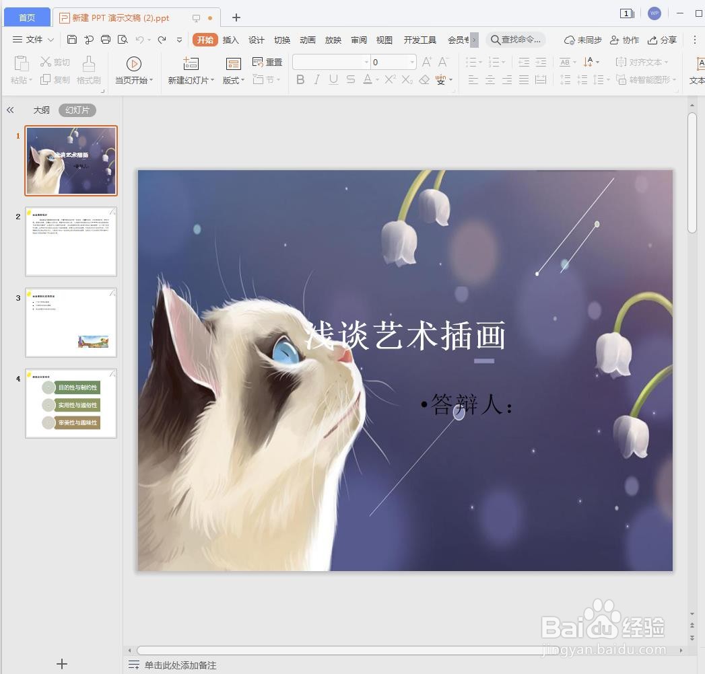Click the Not Synced (未同步) button
705x674 pixels.
pyautogui.click(x=582, y=40)
